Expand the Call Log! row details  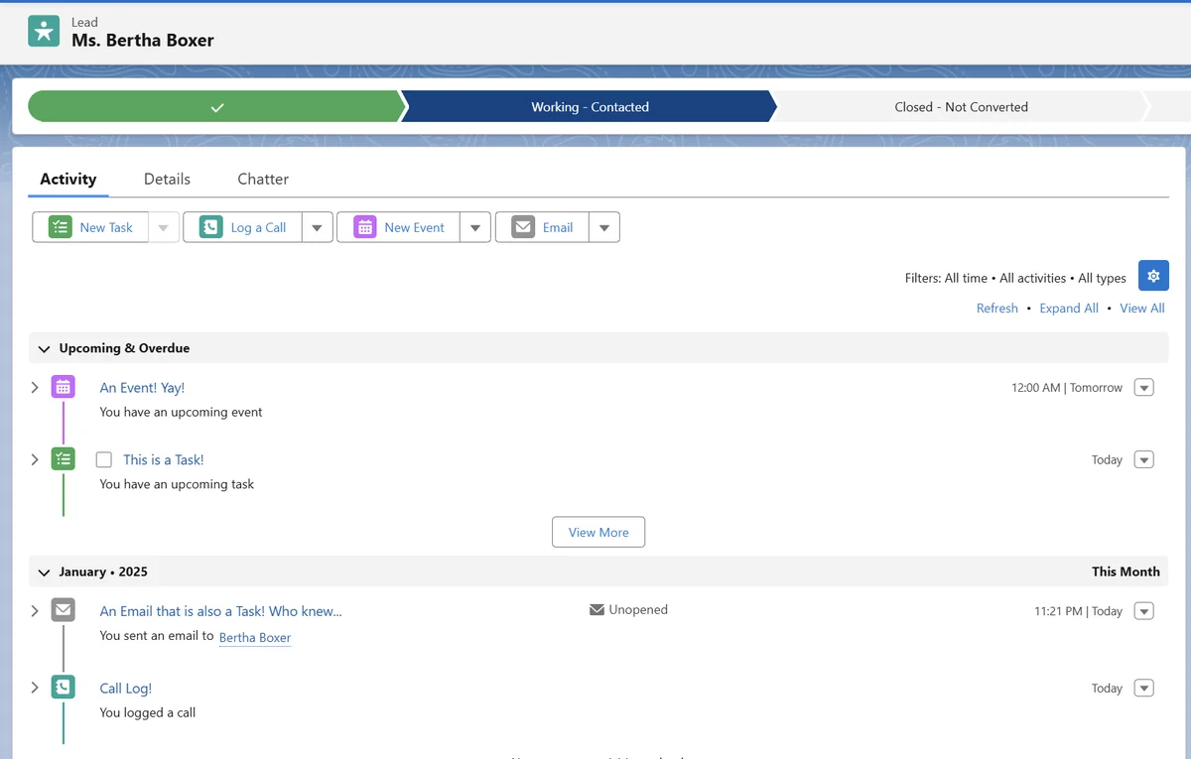pos(35,687)
